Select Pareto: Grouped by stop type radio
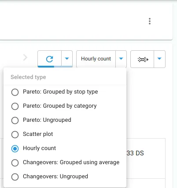This screenshot has width=177, height=188. coord(15,92)
